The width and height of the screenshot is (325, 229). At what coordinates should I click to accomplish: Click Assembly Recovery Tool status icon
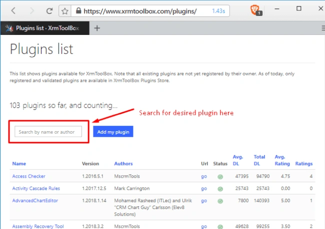[220, 227]
